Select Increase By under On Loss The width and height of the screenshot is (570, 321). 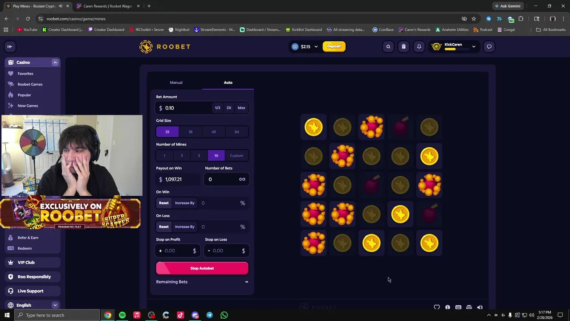[x=185, y=226]
